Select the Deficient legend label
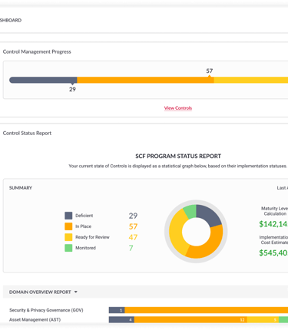This screenshot has height=330, width=288. point(84,216)
